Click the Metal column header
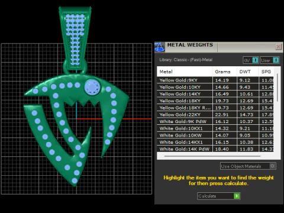The height and width of the screenshot is (213, 284). pyautogui.click(x=185, y=72)
